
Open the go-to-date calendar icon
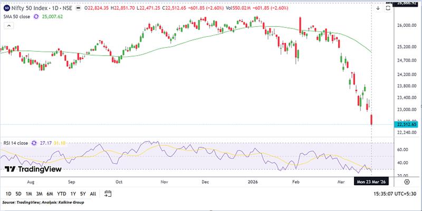(x=107, y=194)
